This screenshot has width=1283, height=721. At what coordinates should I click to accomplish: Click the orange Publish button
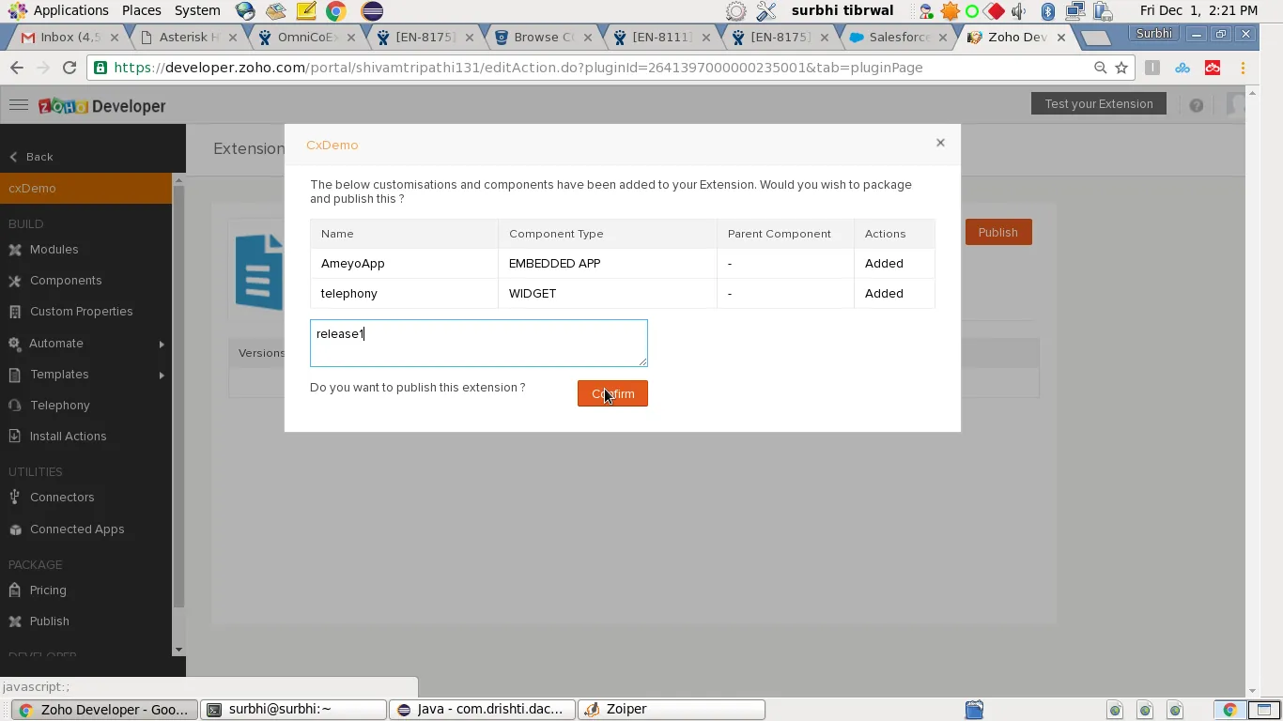point(998,232)
